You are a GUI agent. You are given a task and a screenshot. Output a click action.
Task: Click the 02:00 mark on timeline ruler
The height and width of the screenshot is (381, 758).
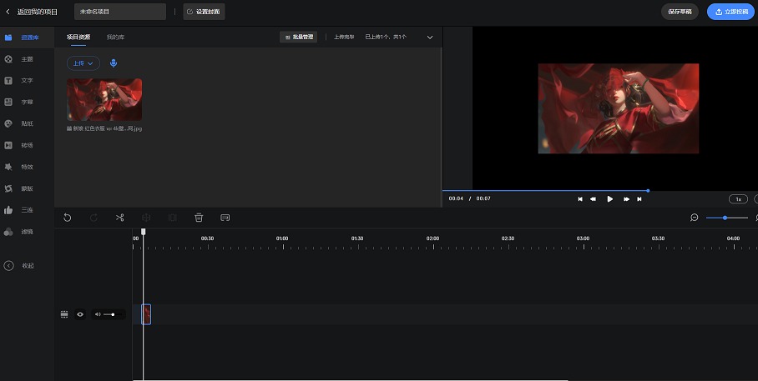point(432,238)
